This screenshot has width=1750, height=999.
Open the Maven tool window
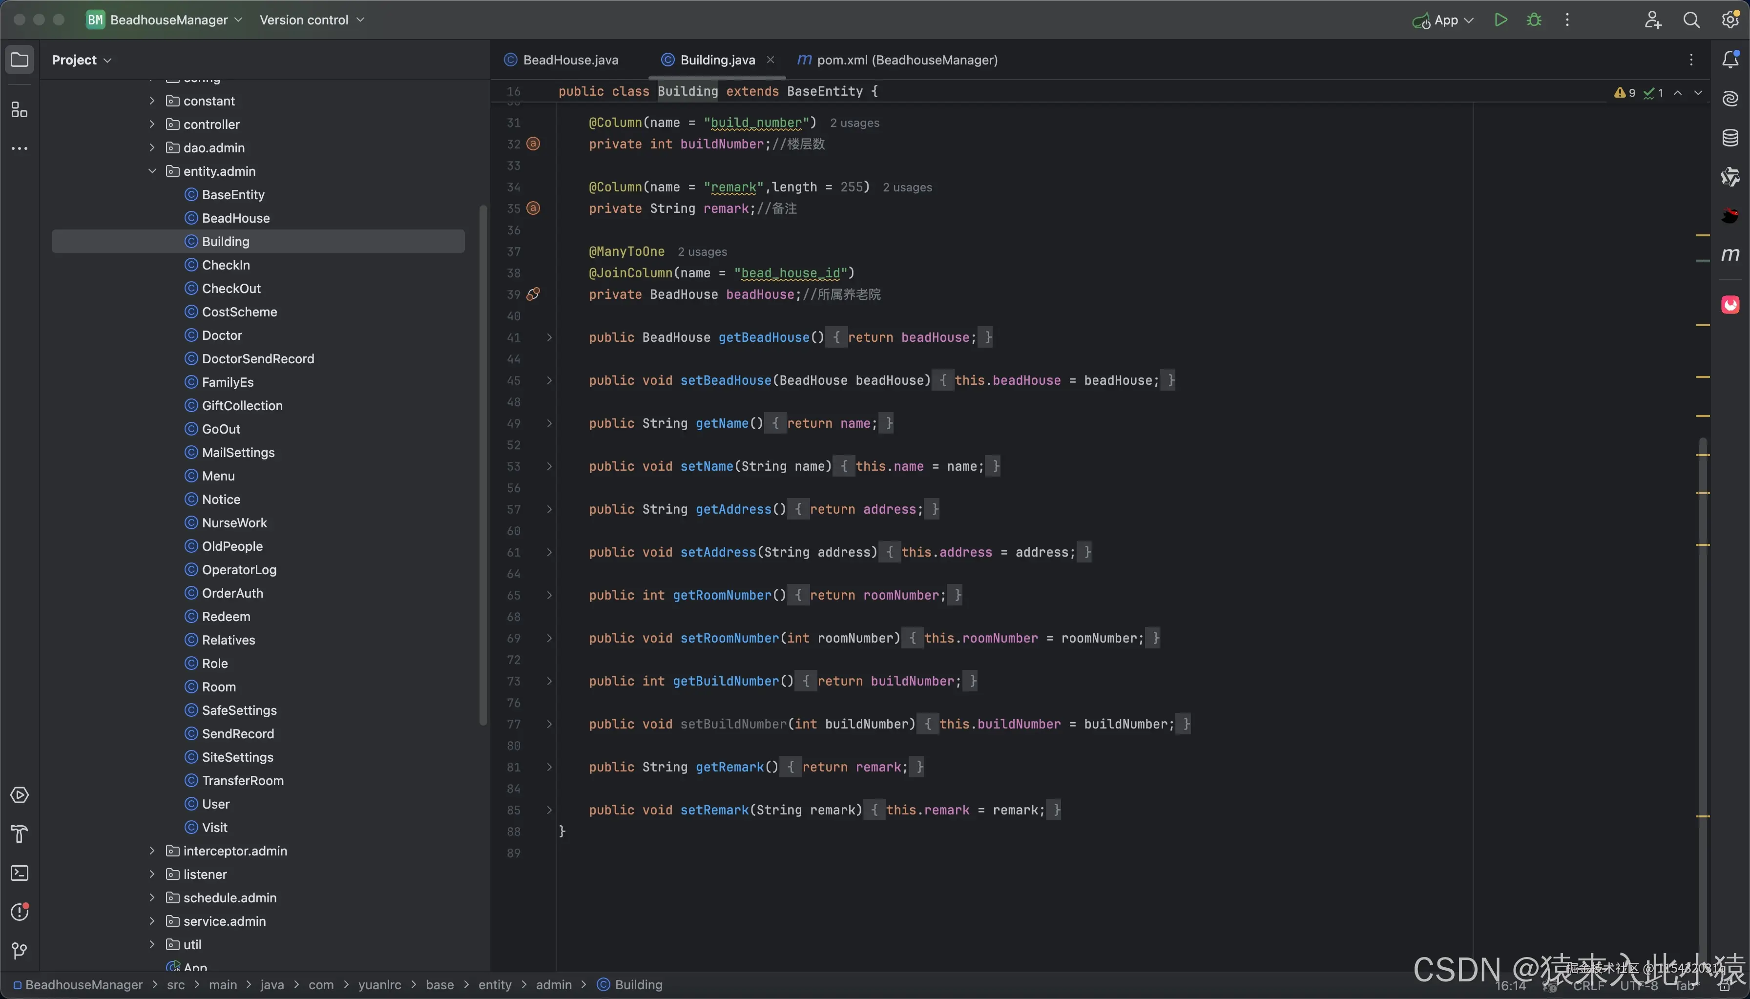(x=1729, y=255)
